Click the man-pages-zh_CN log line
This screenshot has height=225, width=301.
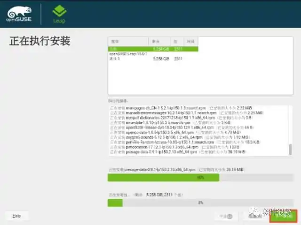click(x=181, y=108)
